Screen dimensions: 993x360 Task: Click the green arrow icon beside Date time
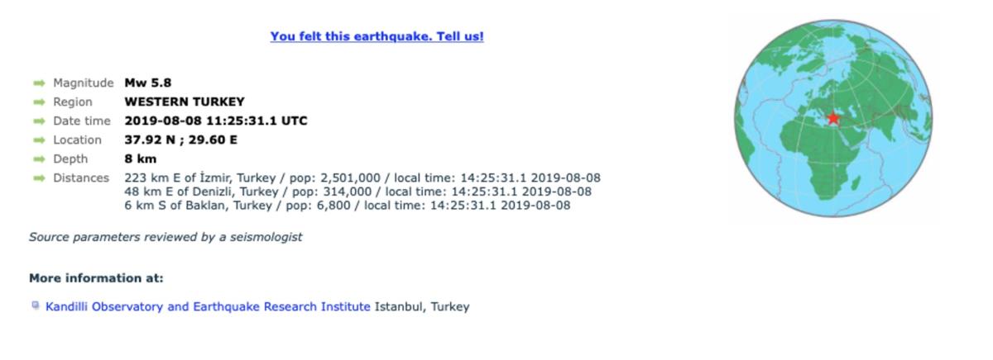tap(38, 121)
